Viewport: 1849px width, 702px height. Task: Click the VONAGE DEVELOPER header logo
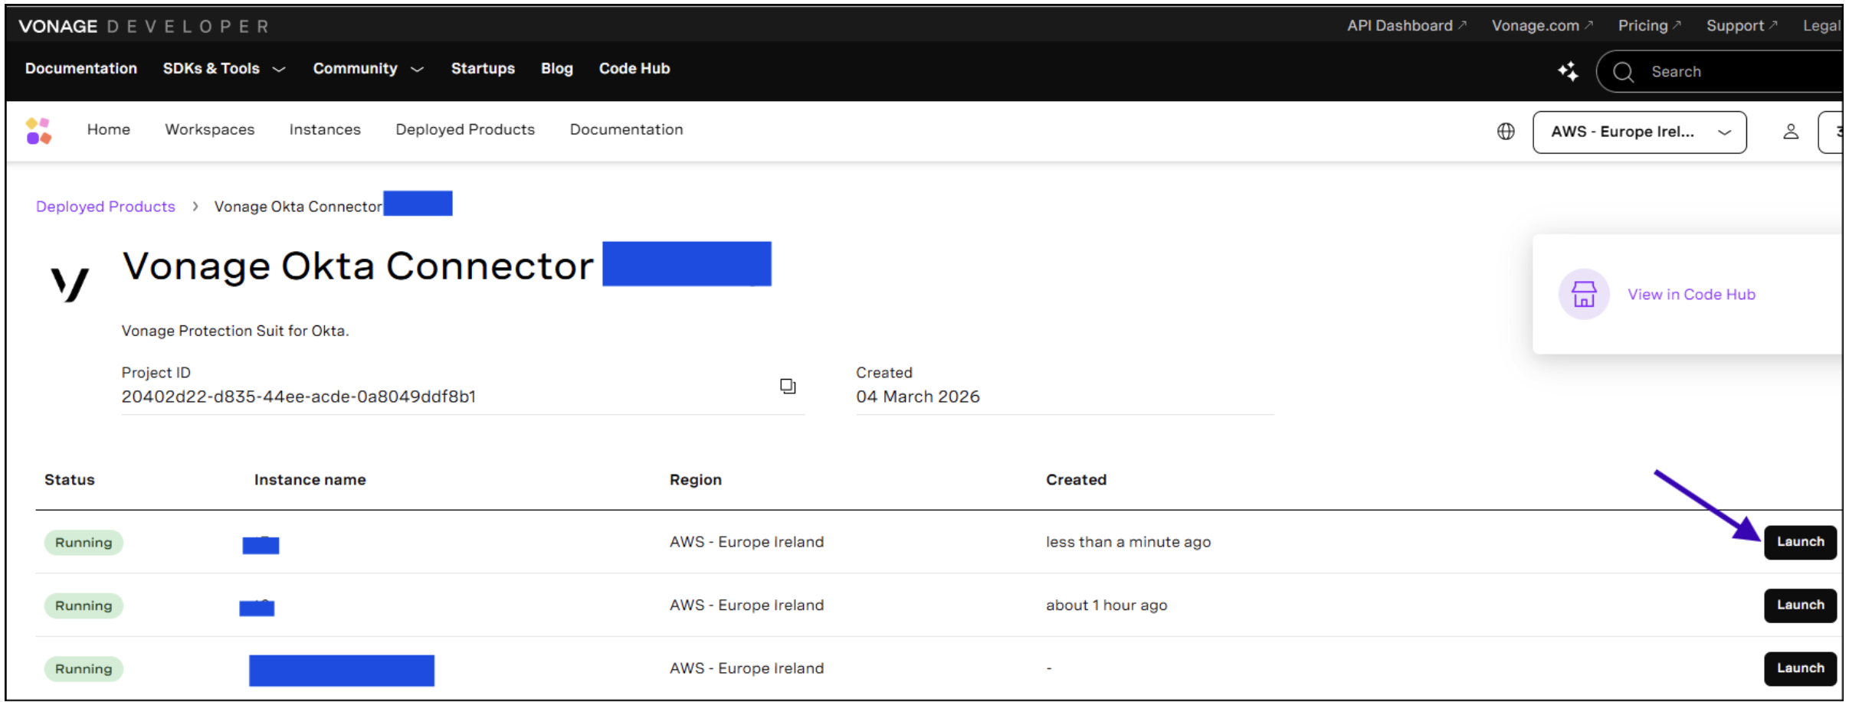[x=144, y=26]
